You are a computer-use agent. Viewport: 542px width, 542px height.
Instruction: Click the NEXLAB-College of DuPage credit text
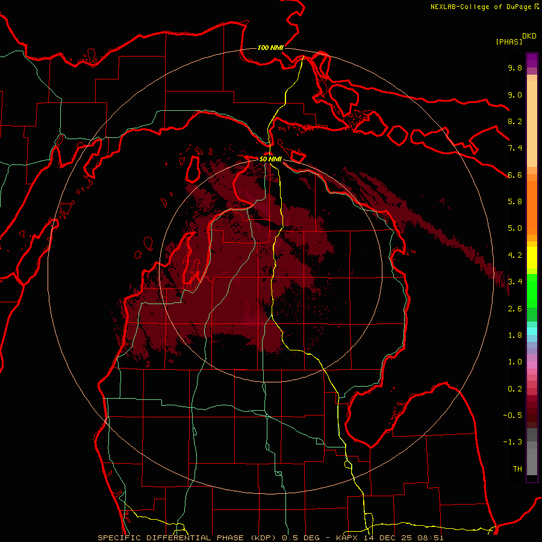coord(482,7)
